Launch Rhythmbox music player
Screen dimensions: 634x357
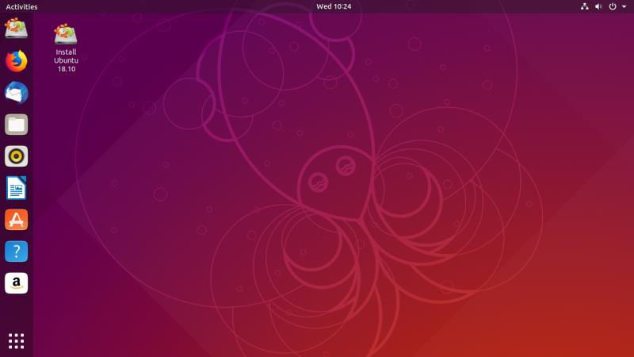tap(16, 156)
